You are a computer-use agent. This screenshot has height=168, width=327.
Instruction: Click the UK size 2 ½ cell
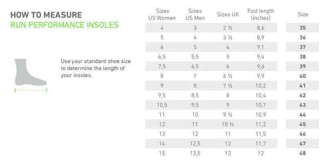point(228,28)
